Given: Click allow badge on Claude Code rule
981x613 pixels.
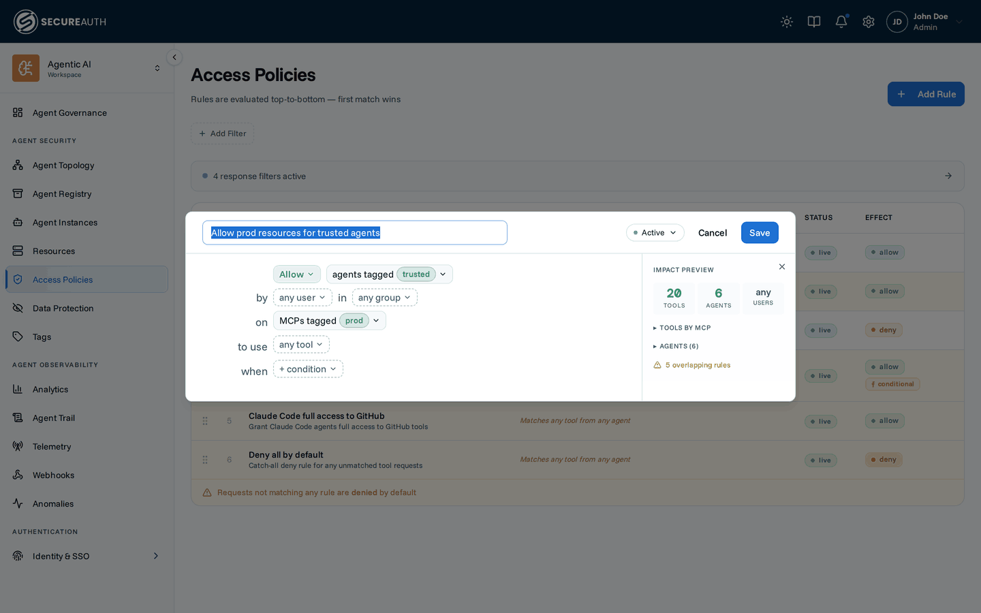Looking at the screenshot, I should (x=884, y=421).
